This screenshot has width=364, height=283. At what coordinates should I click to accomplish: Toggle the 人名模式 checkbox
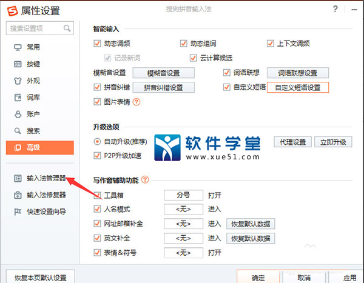tap(97, 209)
